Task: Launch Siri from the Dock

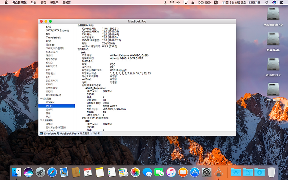Action: pos(28,172)
